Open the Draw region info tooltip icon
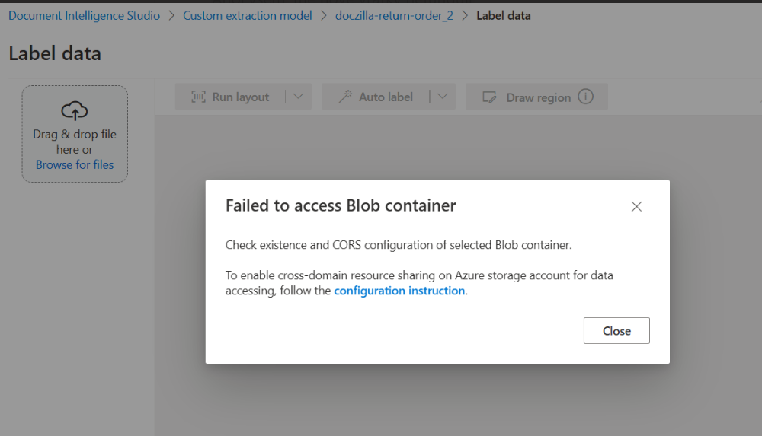The width and height of the screenshot is (762, 436). click(585, 97)
